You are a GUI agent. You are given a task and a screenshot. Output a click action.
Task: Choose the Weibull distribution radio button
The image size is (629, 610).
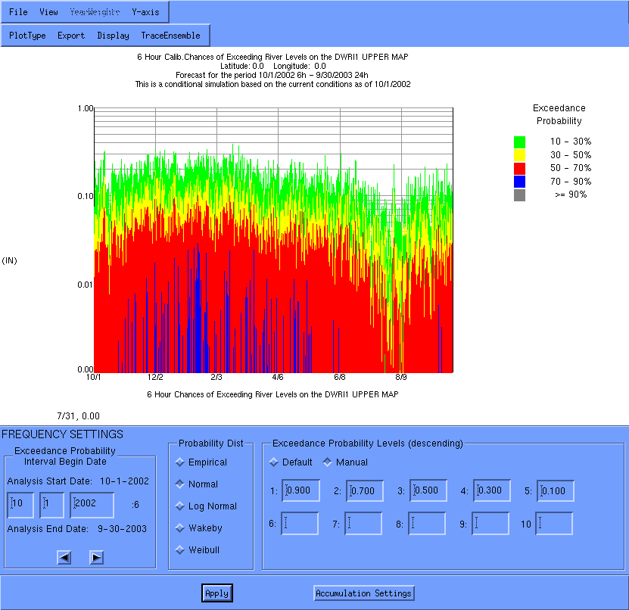pyautogui.click(x=180, y=550)
